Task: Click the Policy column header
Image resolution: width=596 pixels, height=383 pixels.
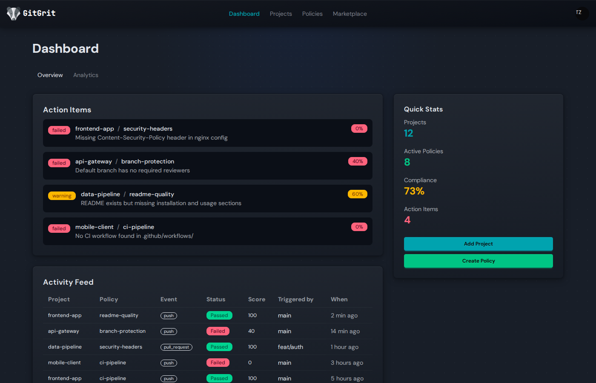Action: pos(109,299)
